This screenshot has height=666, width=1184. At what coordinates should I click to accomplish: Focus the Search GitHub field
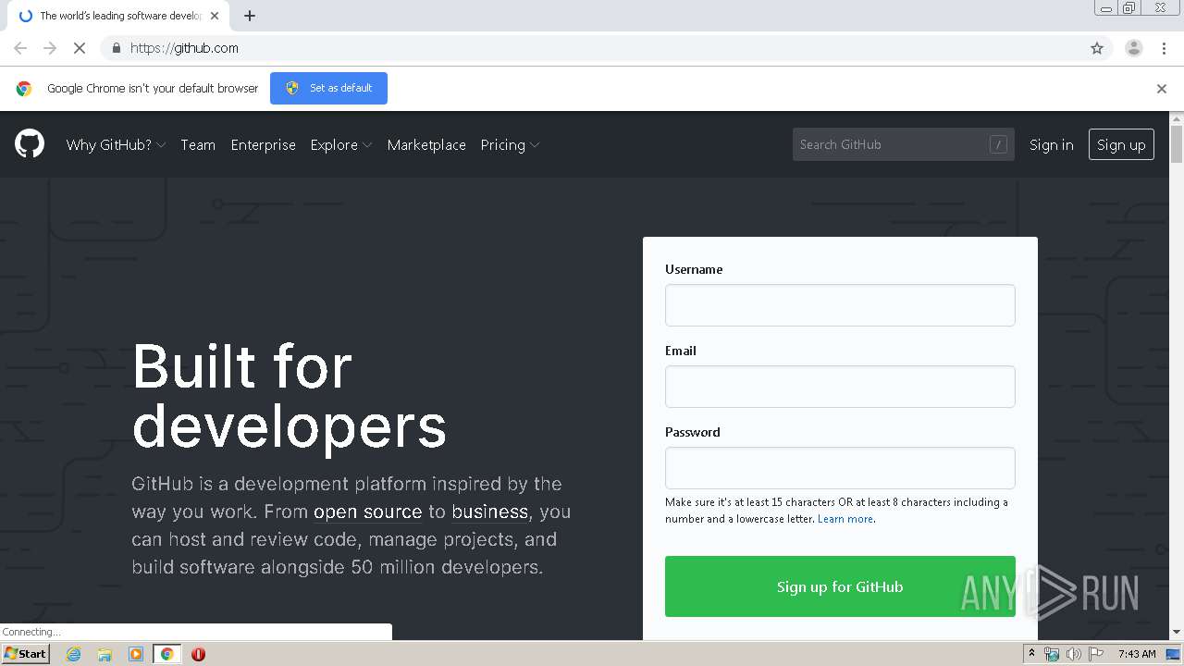904,144
